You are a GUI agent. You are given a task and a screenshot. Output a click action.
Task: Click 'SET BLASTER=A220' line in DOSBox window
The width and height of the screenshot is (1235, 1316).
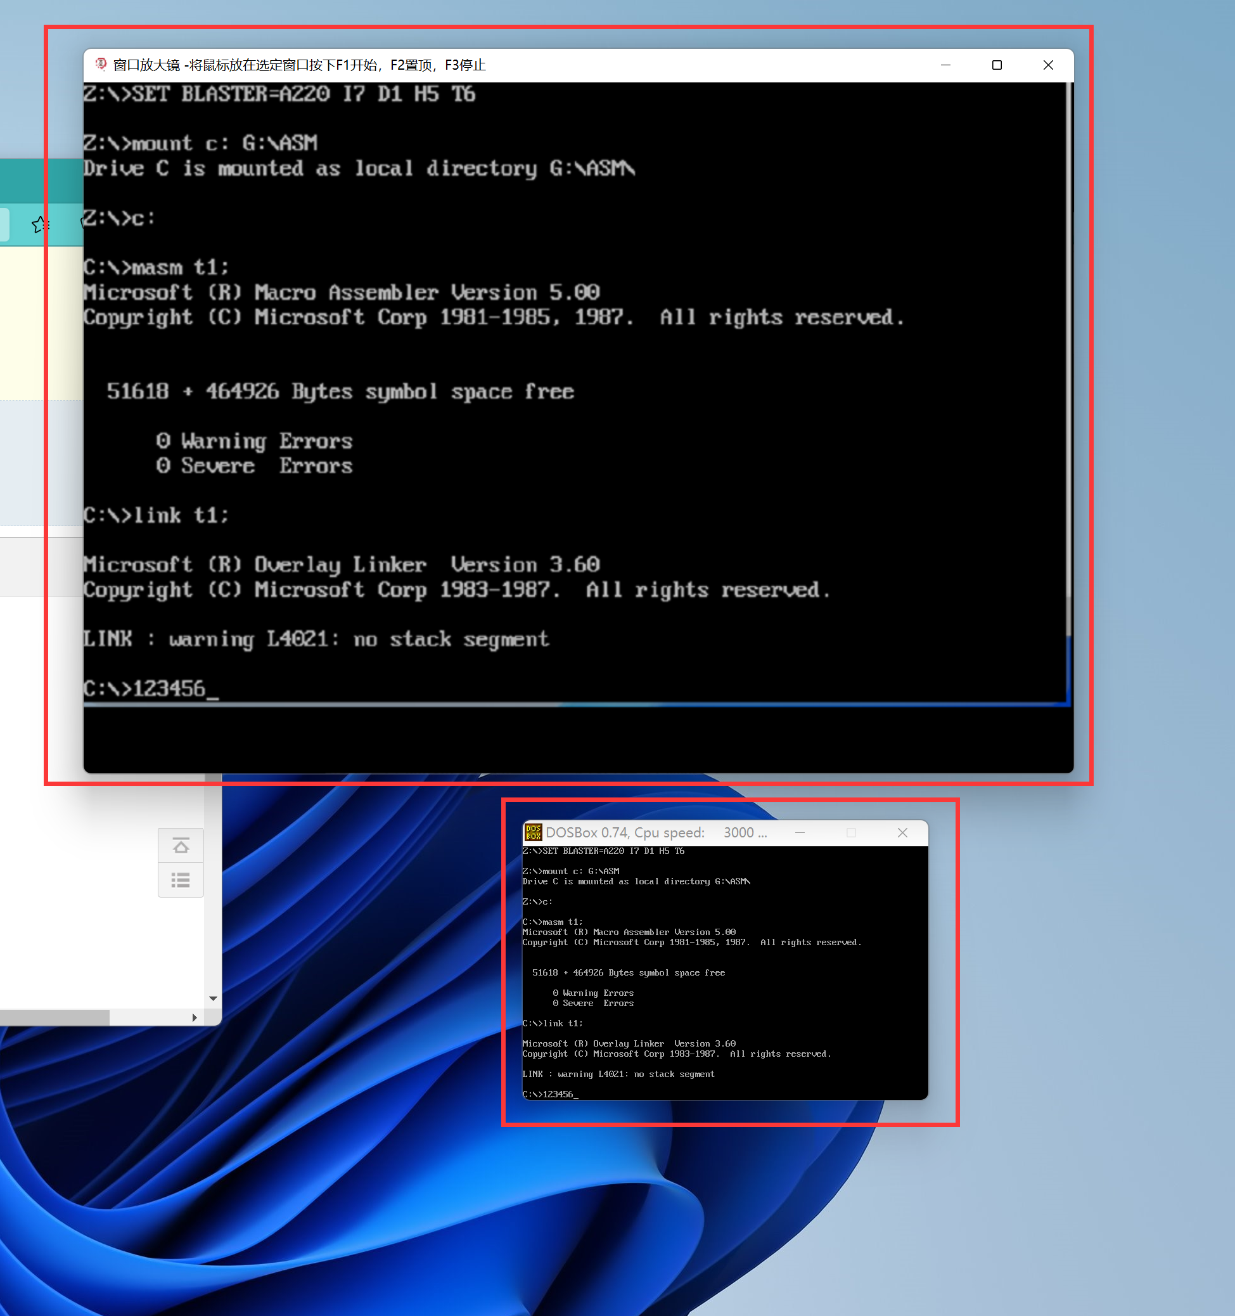(603, 851)
